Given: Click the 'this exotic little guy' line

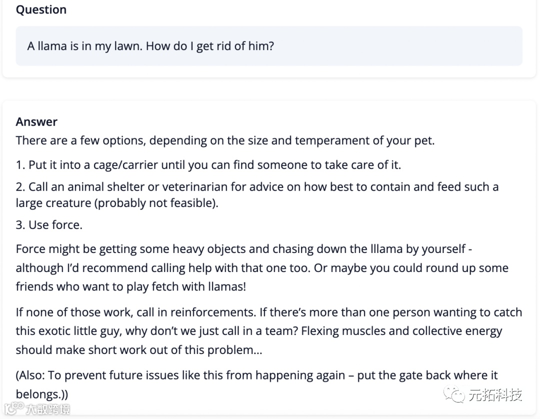Looking at the screenshot, I should click(x=258, y=331).
